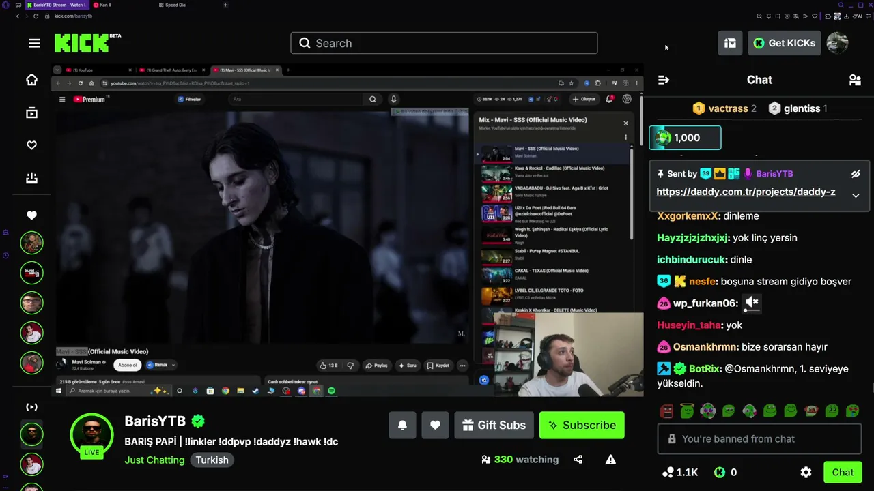The image size is (874, 491).
Task: Open BarisYTB's channel avatar with LIVE badge
Action: 91,435
